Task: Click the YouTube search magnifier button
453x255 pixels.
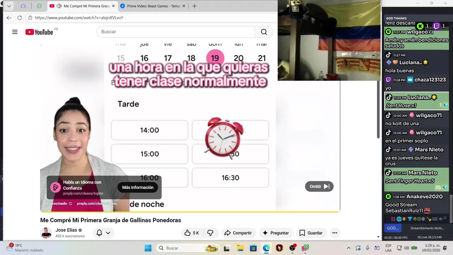Action: [264, 32]
